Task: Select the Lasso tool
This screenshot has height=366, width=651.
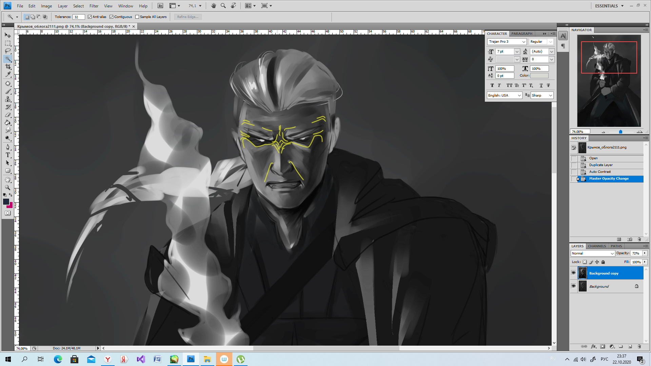Action: 8,51
